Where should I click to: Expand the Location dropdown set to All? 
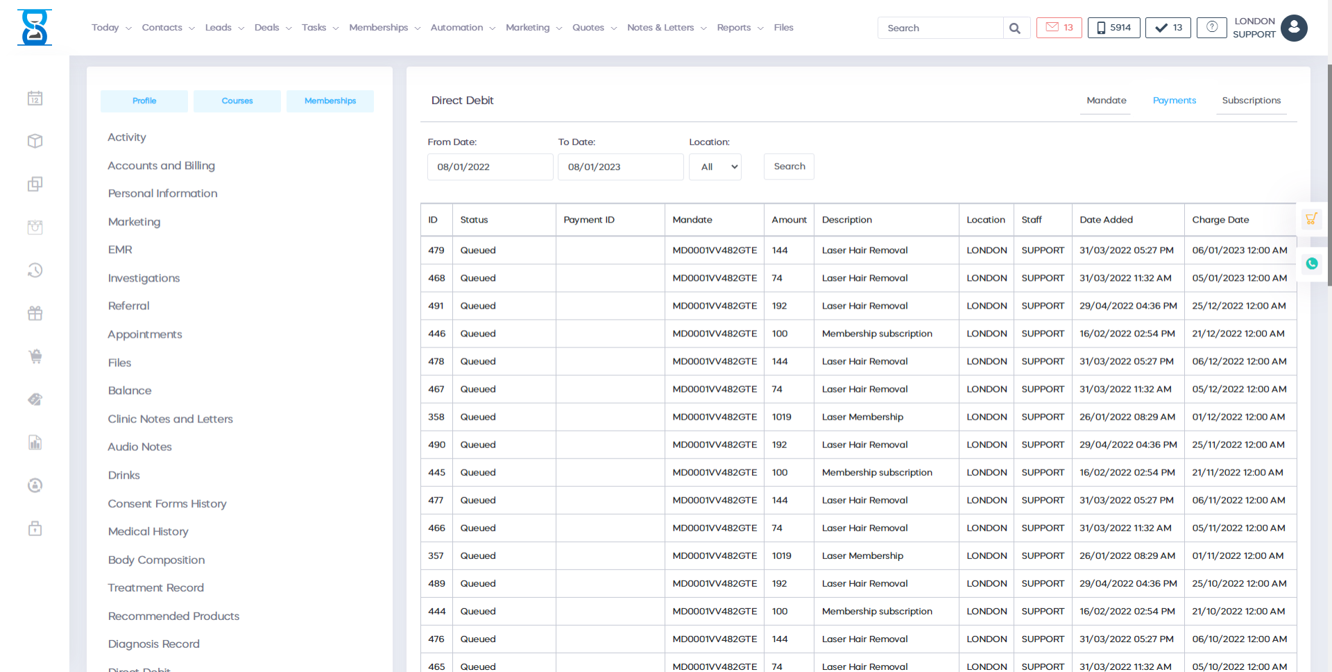[x=715, y=167]
